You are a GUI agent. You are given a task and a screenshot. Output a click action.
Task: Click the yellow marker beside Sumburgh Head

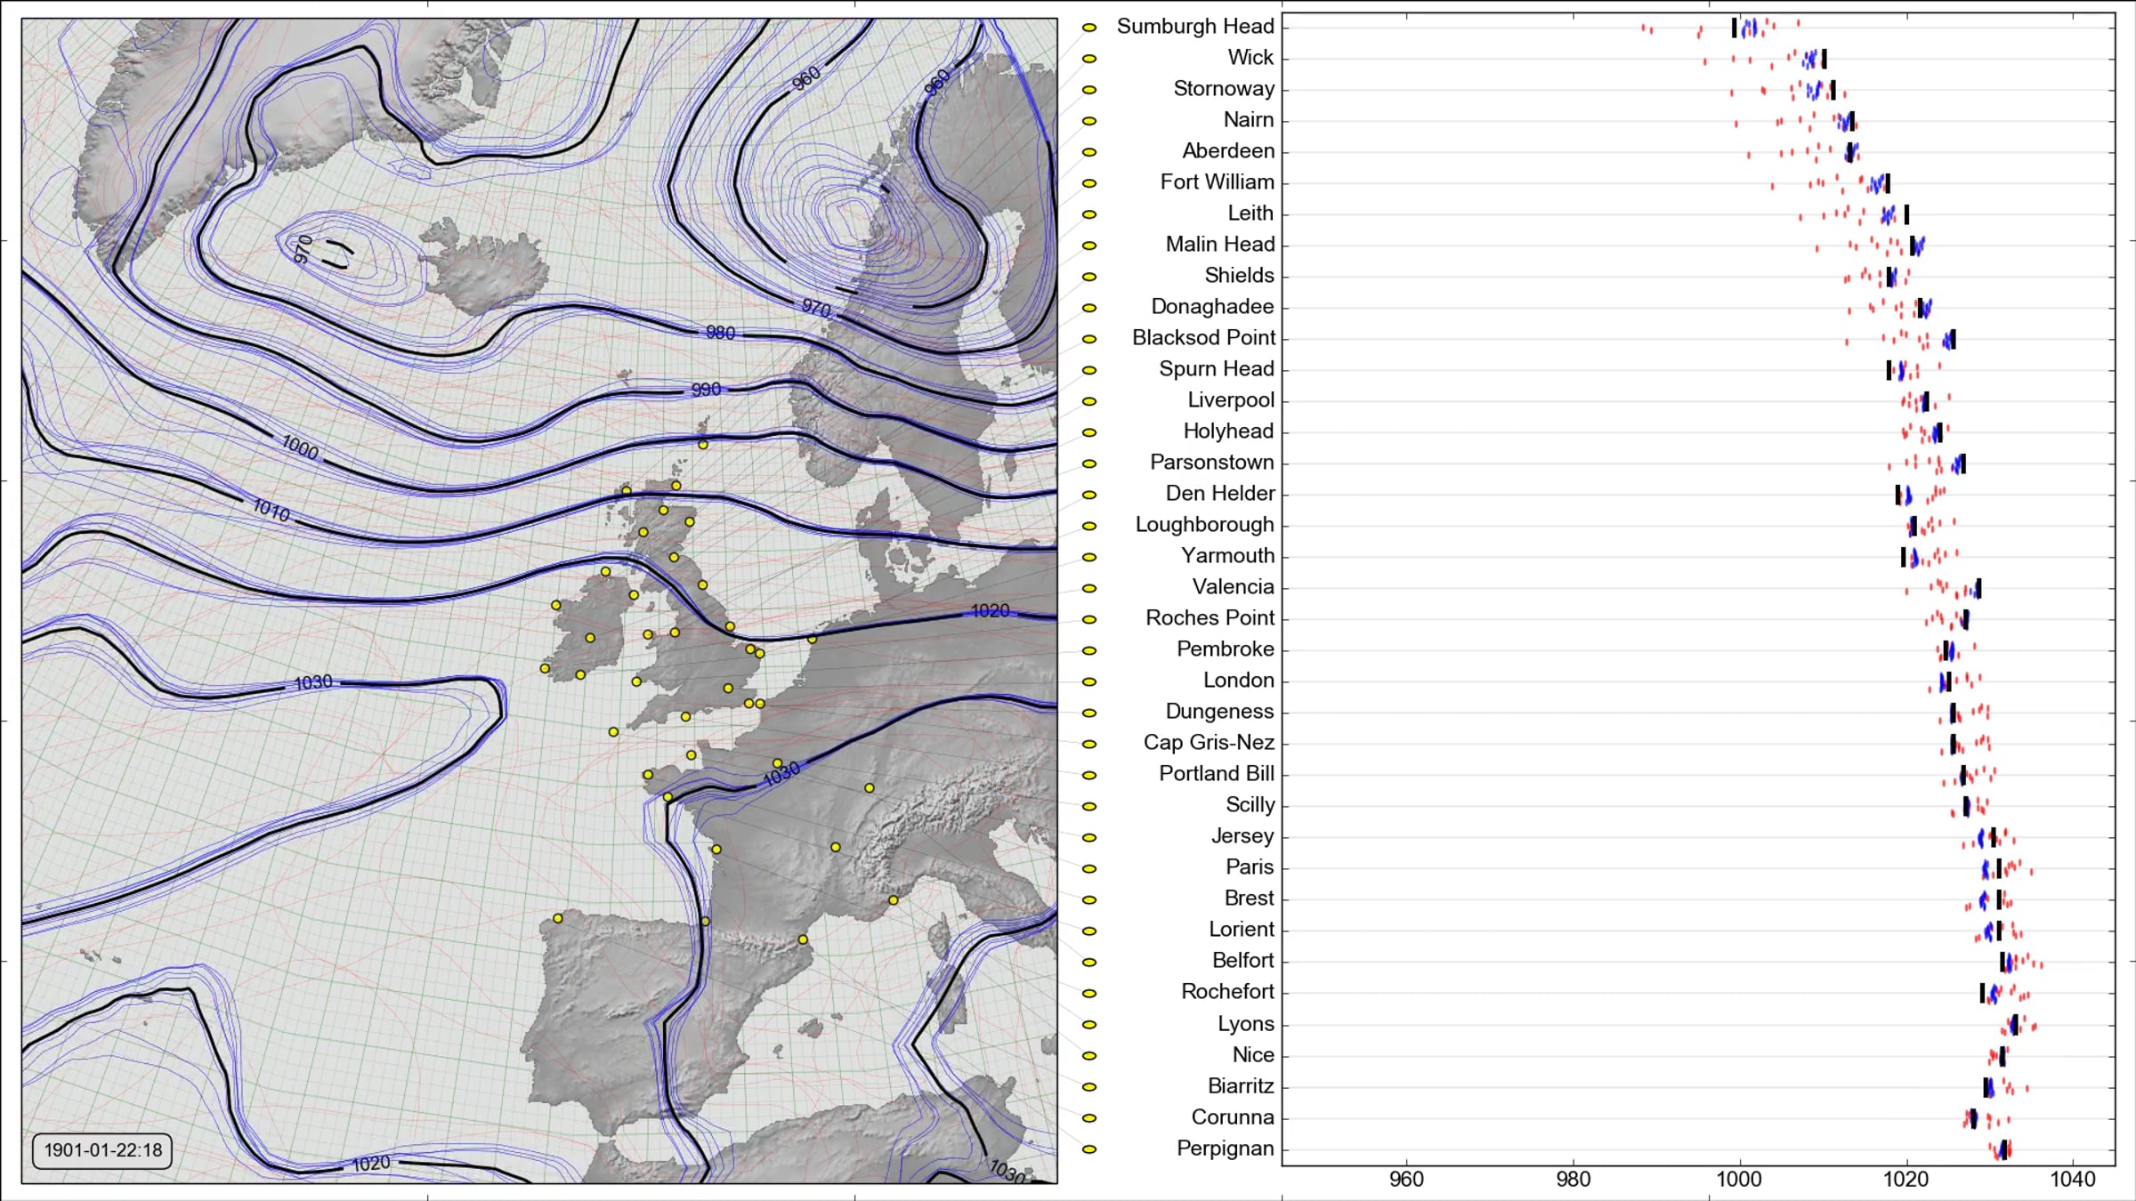[x=1088, y=28]
